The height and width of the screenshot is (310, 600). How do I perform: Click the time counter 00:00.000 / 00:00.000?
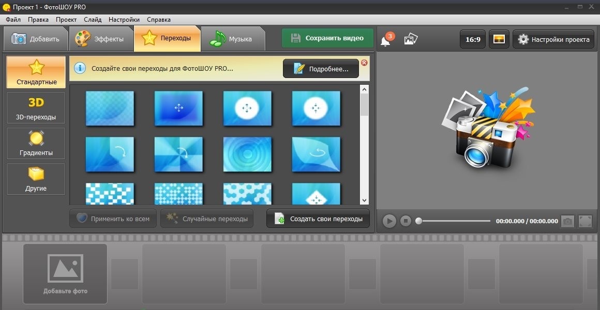coord(527,221)
